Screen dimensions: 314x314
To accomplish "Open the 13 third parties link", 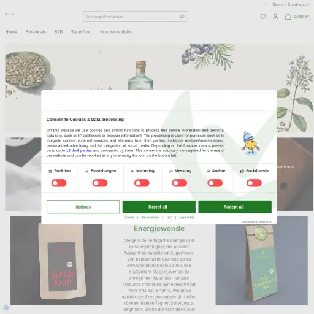I will click(x=79, y=150).
